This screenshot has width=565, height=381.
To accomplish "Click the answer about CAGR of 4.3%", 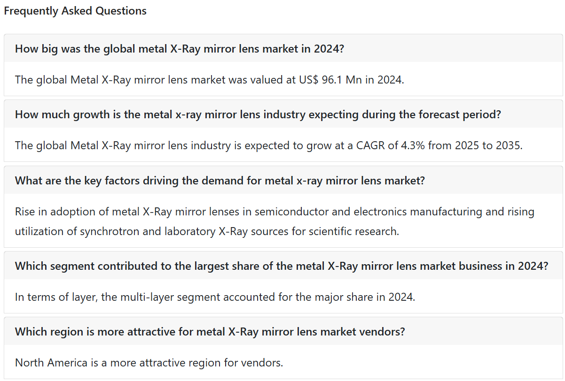I will 269,145.
